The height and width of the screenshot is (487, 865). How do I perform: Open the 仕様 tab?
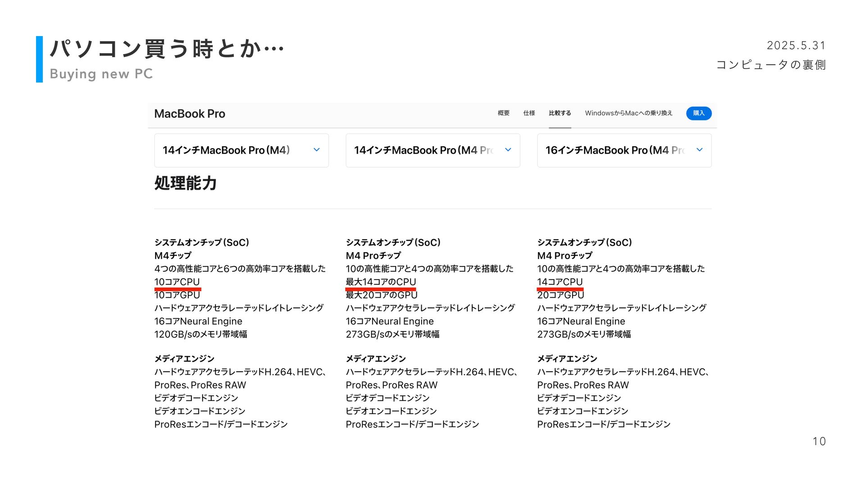click(529, 113)
